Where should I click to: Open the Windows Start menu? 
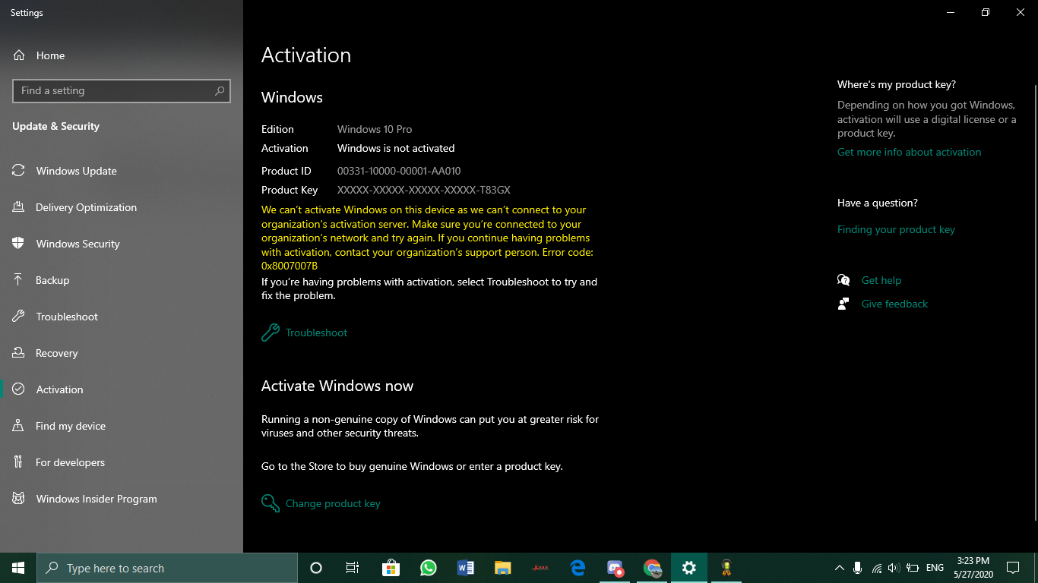pos(18,568)
